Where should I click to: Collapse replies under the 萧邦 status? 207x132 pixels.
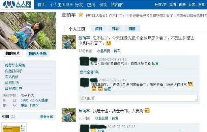point(102,118)
